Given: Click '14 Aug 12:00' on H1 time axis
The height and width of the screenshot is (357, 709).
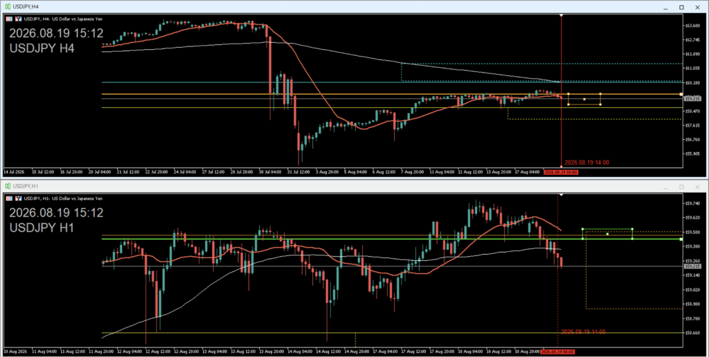Looking at the screenshot, I should [x=329, y=351].
